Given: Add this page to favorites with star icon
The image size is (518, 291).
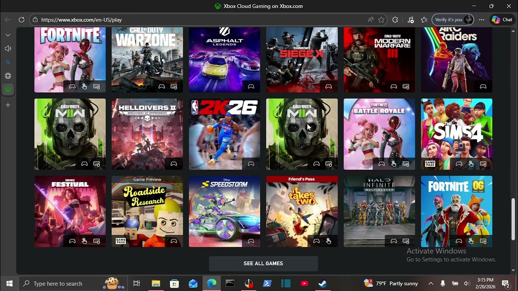Looking at the screenshot, I should point(381,19).
